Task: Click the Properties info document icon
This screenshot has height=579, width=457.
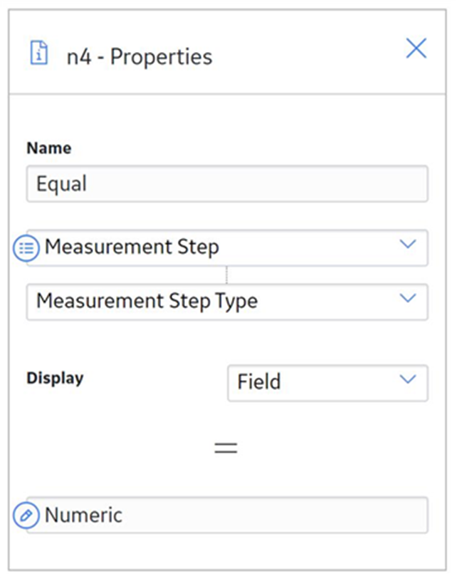Action: point(38,53)
